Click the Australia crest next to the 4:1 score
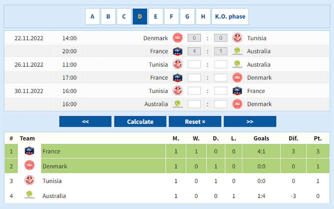This screenshot has height=209, width=334. [x=237, y=51]
